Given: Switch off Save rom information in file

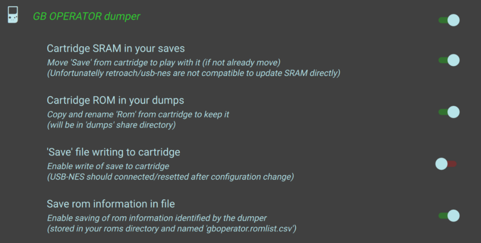Looking at the screenshot, I should [449, 216].
